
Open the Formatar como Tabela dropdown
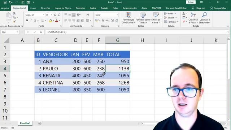click(x=143, y=18)
